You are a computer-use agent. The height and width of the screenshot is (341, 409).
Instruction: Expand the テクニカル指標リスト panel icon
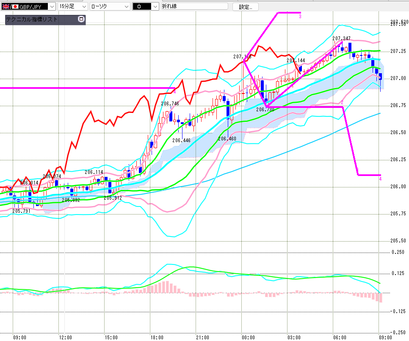pyautogui.click(x=81, y=19)
